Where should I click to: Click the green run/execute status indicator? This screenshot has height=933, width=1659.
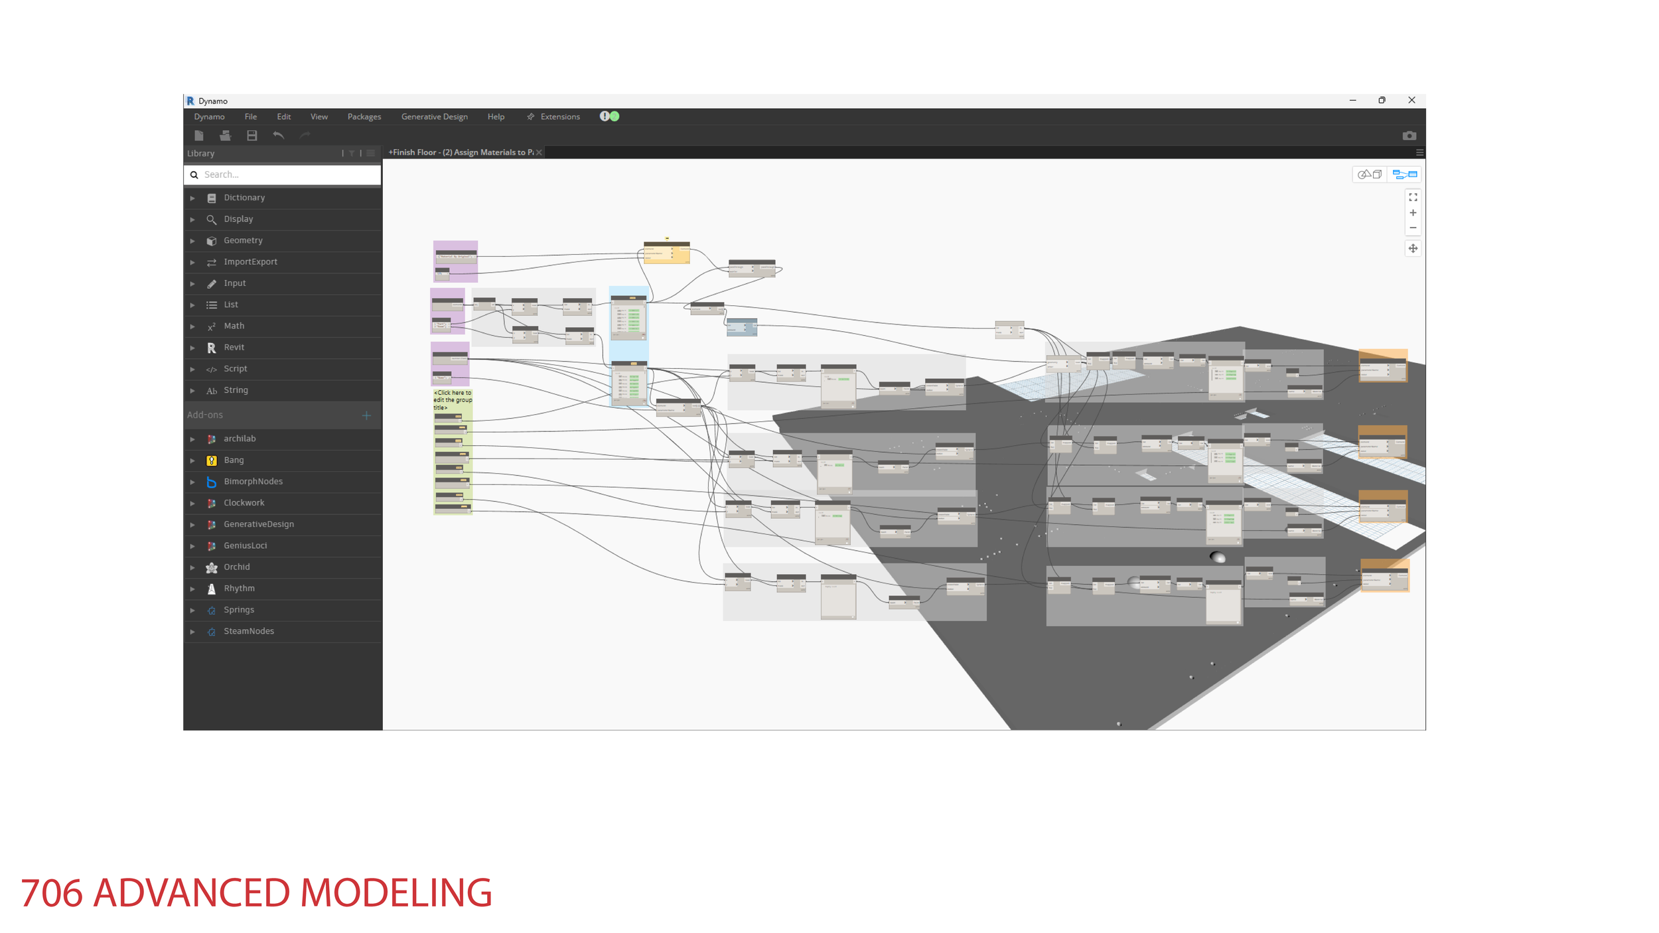coord(615,116)
